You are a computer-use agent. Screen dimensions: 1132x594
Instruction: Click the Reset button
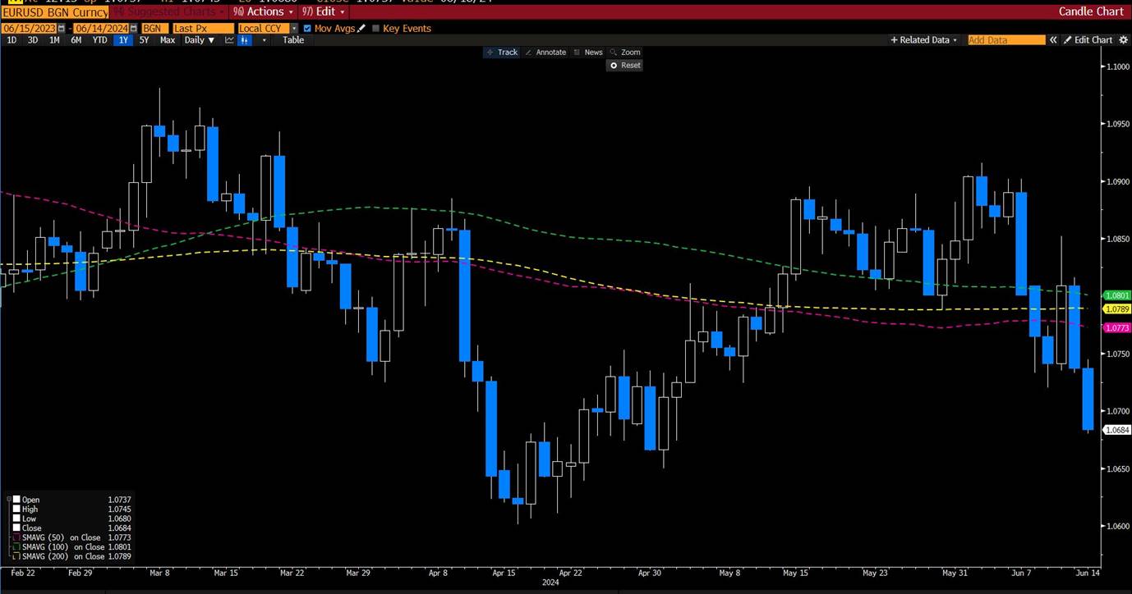coord(624,65)
